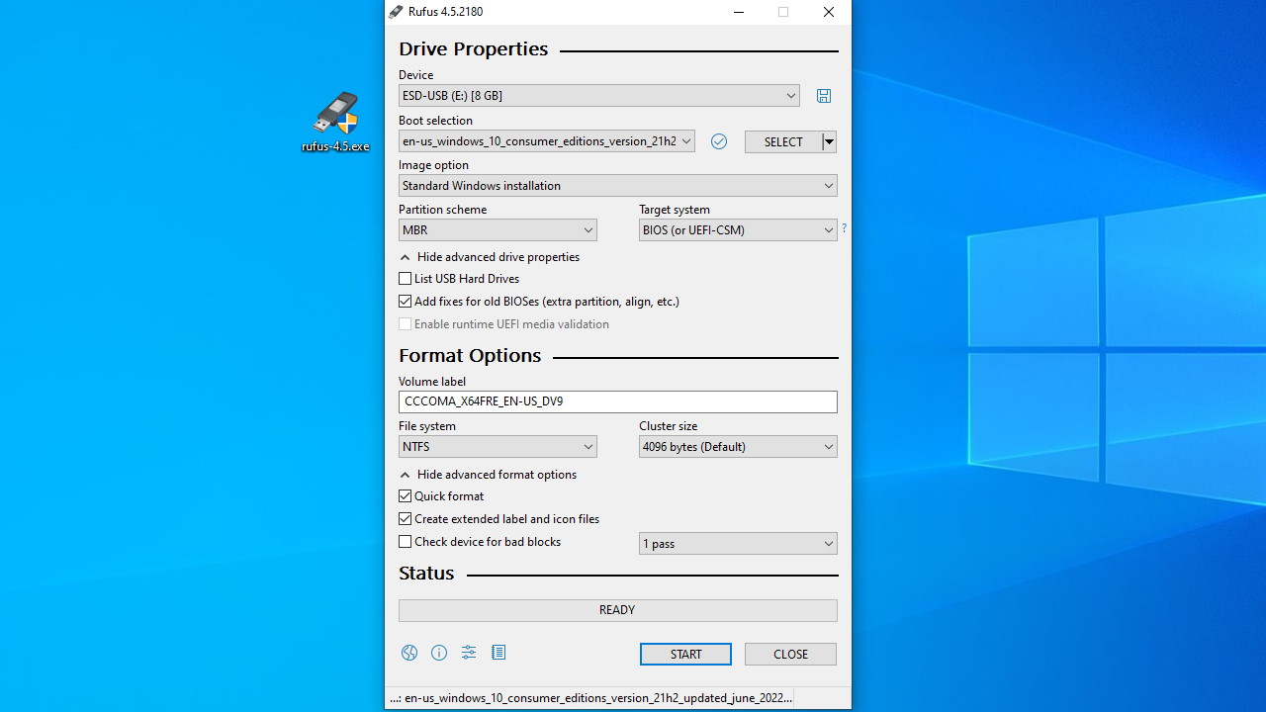Open the About information icon

pos(439,653)
